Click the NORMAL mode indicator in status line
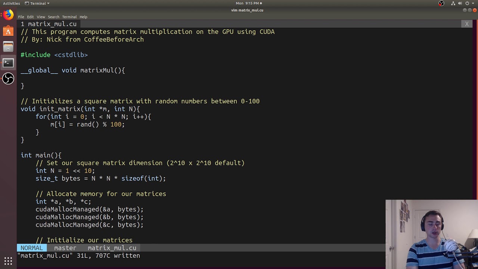 (x=32, y=248)
